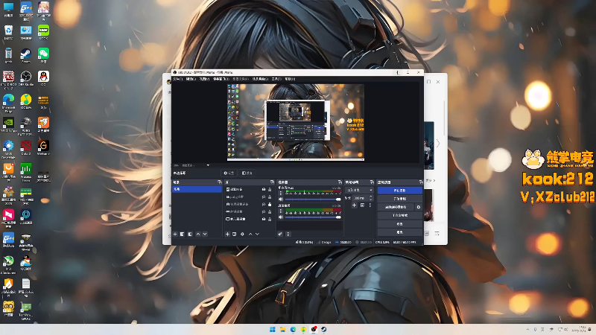Pop out the Audio Mixer dock icon
The image size is (596, 335).
(x=340, y=182)
